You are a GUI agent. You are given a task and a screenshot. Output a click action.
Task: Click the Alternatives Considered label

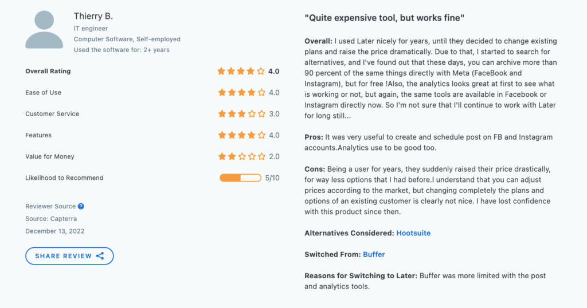click(349, 233)
